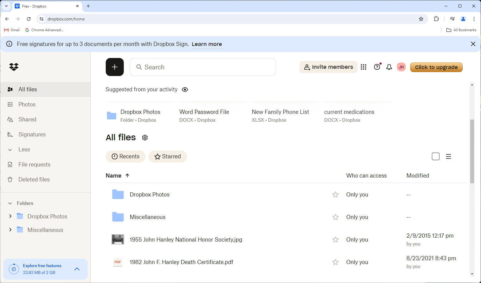Viewport: 481px width, 283px height.
Task: Open Shared in sidebar
Action: 45,120
